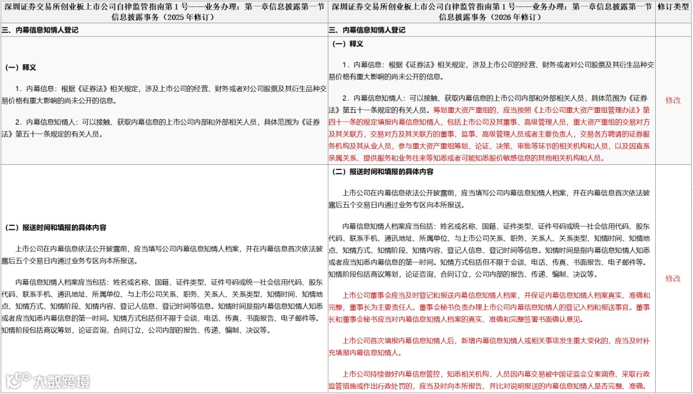Click red paragraph starting 上市公司持续做好内幕信息管控
Image resolution: width=693 pixels, height=394 pixels.
point(489,381)
